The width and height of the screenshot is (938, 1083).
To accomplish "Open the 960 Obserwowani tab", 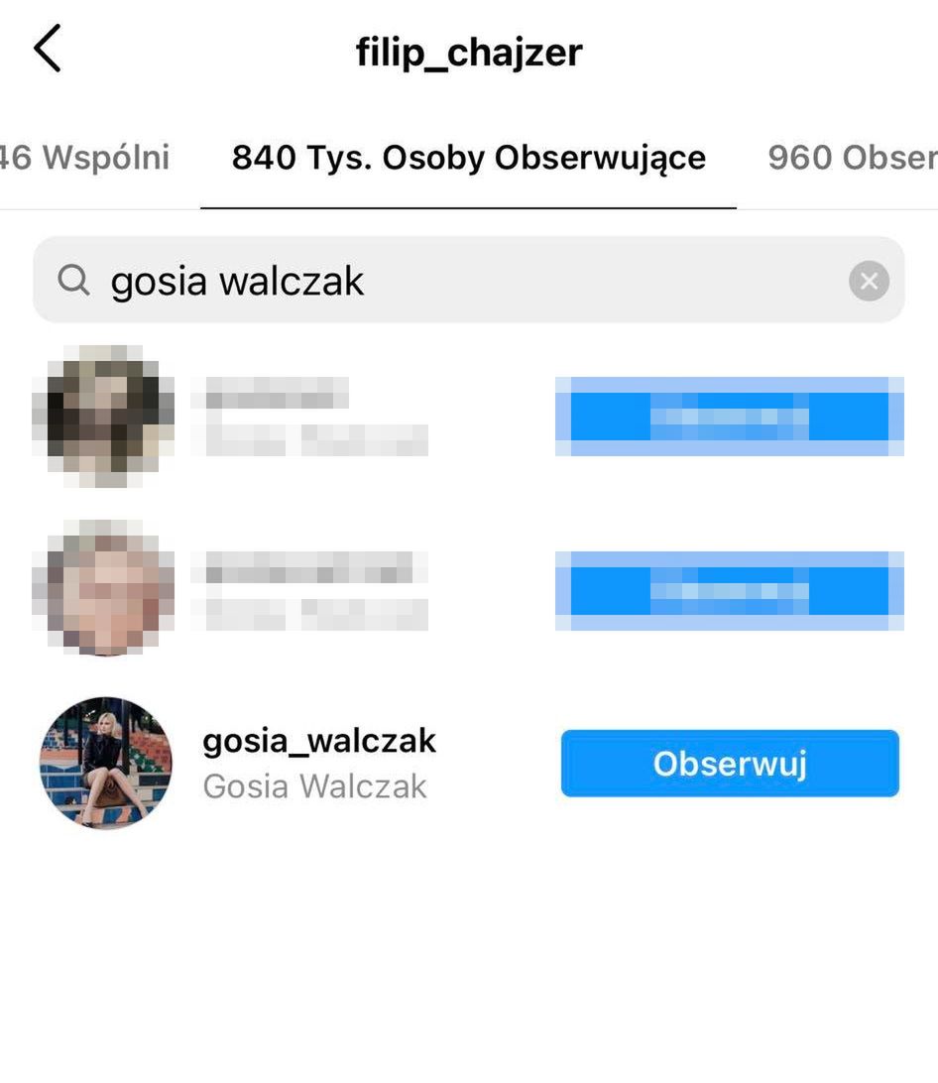I will pyautogui.click(x=853, y=158).
